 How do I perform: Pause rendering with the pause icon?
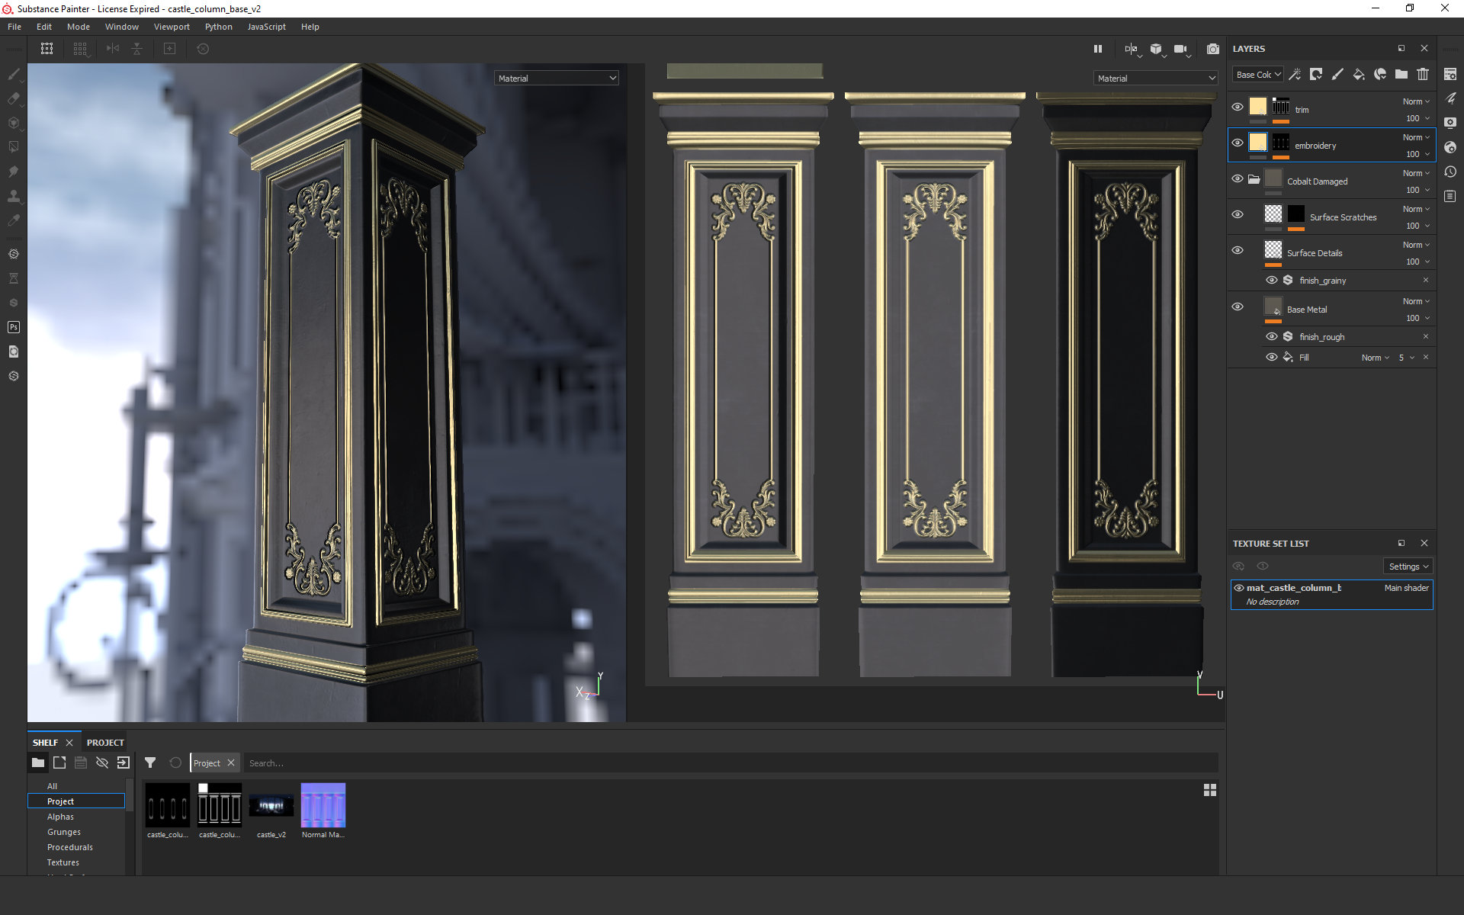click(1098, 49)
